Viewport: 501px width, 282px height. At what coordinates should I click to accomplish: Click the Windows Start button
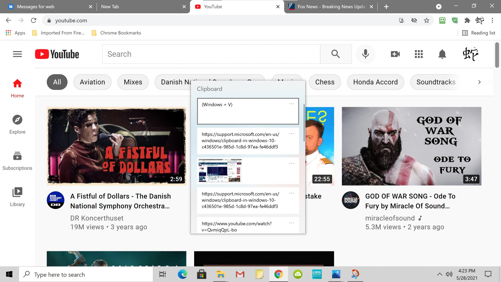pyautogui.click(x=9, y=274)
